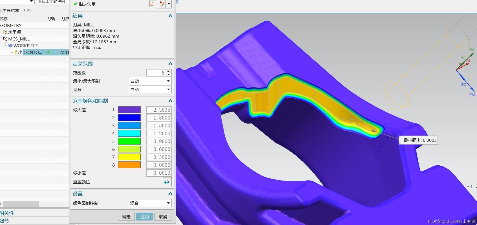Click the 应用 apply button

pyautogui.click(x=145, y=217)
